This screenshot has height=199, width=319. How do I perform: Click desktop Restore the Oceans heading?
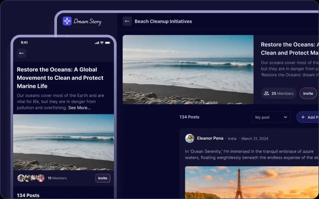click(290, 48)
